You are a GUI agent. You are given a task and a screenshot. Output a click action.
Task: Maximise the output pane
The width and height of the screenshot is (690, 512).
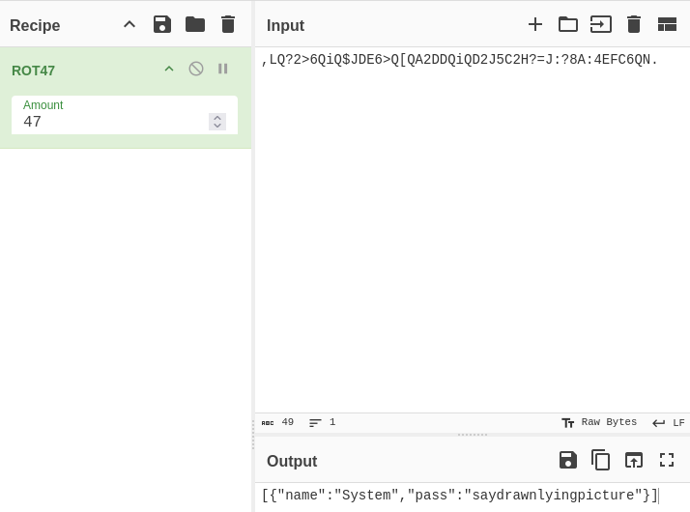click(x=667, y=460)
